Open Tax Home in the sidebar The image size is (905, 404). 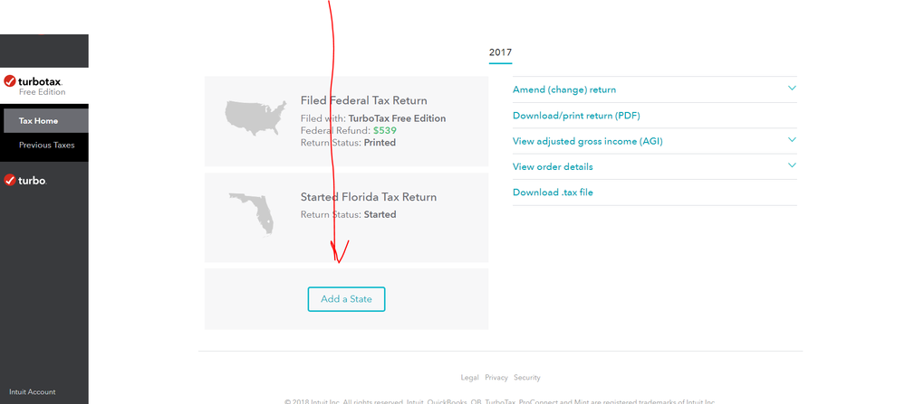pos(39,120)
